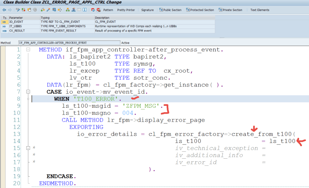Click the Pattern button
309x188 pixels.
pyautogui.click(x=108, y=10)
